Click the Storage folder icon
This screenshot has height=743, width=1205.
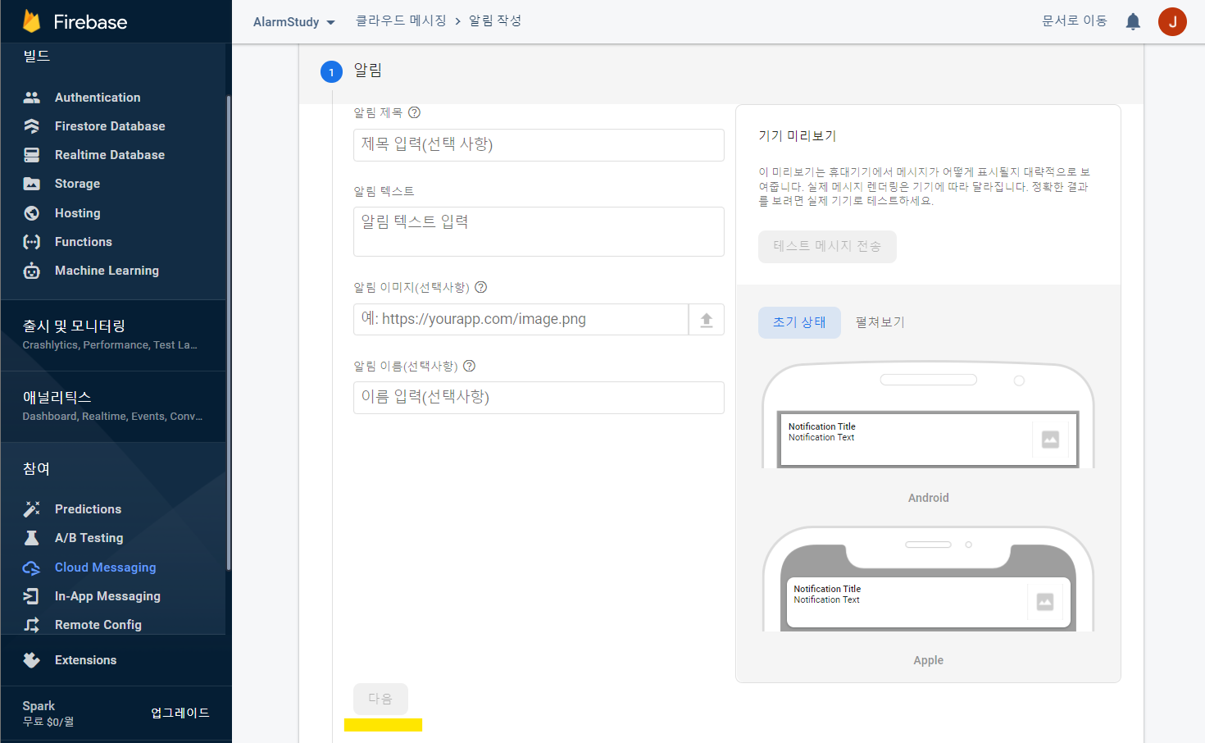click(x=32, y=184)
